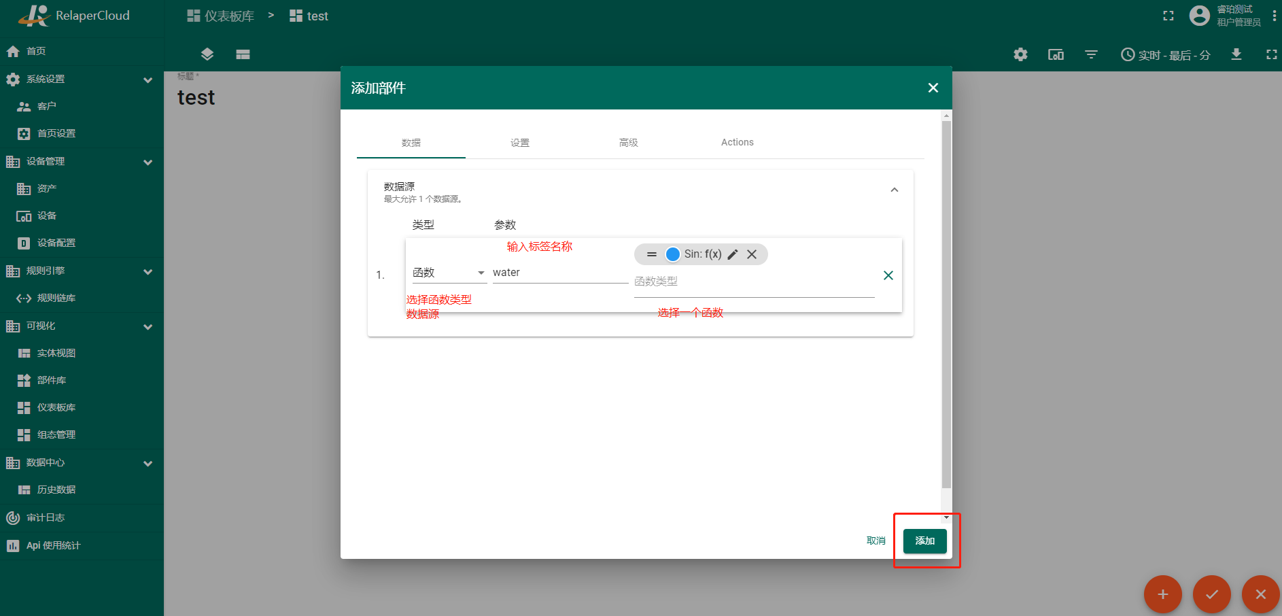Click the 取消 cancel button

[x=876, y=541]
